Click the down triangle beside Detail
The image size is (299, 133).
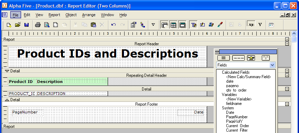pos(7,71)
